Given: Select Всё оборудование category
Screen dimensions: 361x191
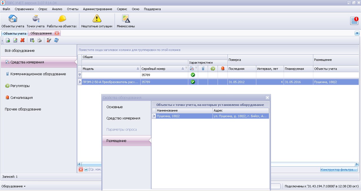Looking at the screenshot, I should click(x=39, y=51).
